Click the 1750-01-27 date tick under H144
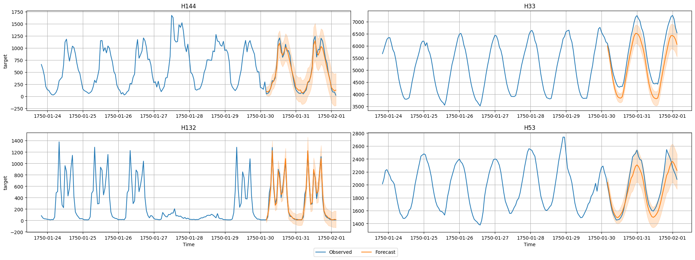This screenshot has height=260, width=695. (154, 116)
